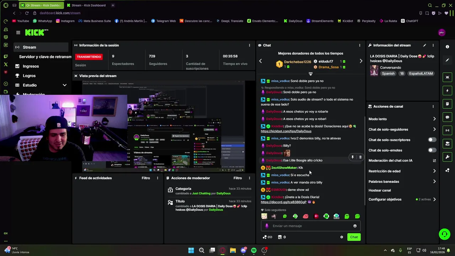Open the ChatGPT bookmark
Viewport: 455px width, 256px height.
[409, 21]
